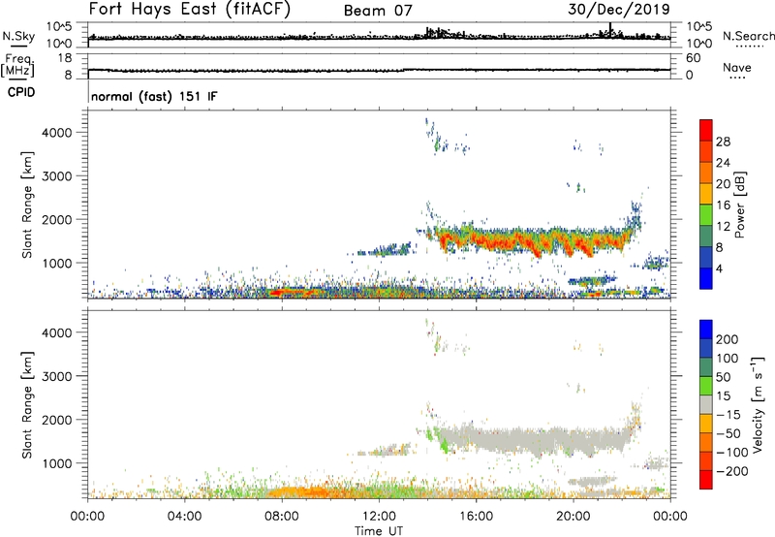The height and width of the screenshot is (537, 775).
Task: Pick the red bottom of the velocity colorbar
Action: point(706,480)
